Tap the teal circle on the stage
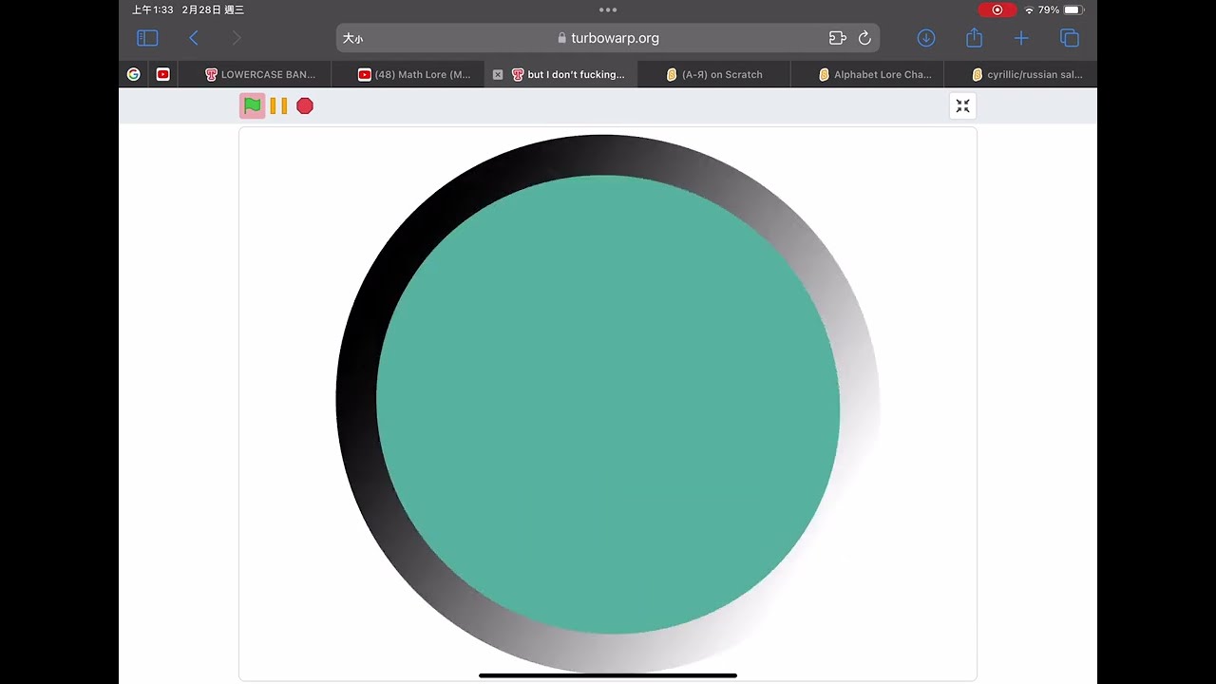 pyautogui.click(x=608, y=405)
